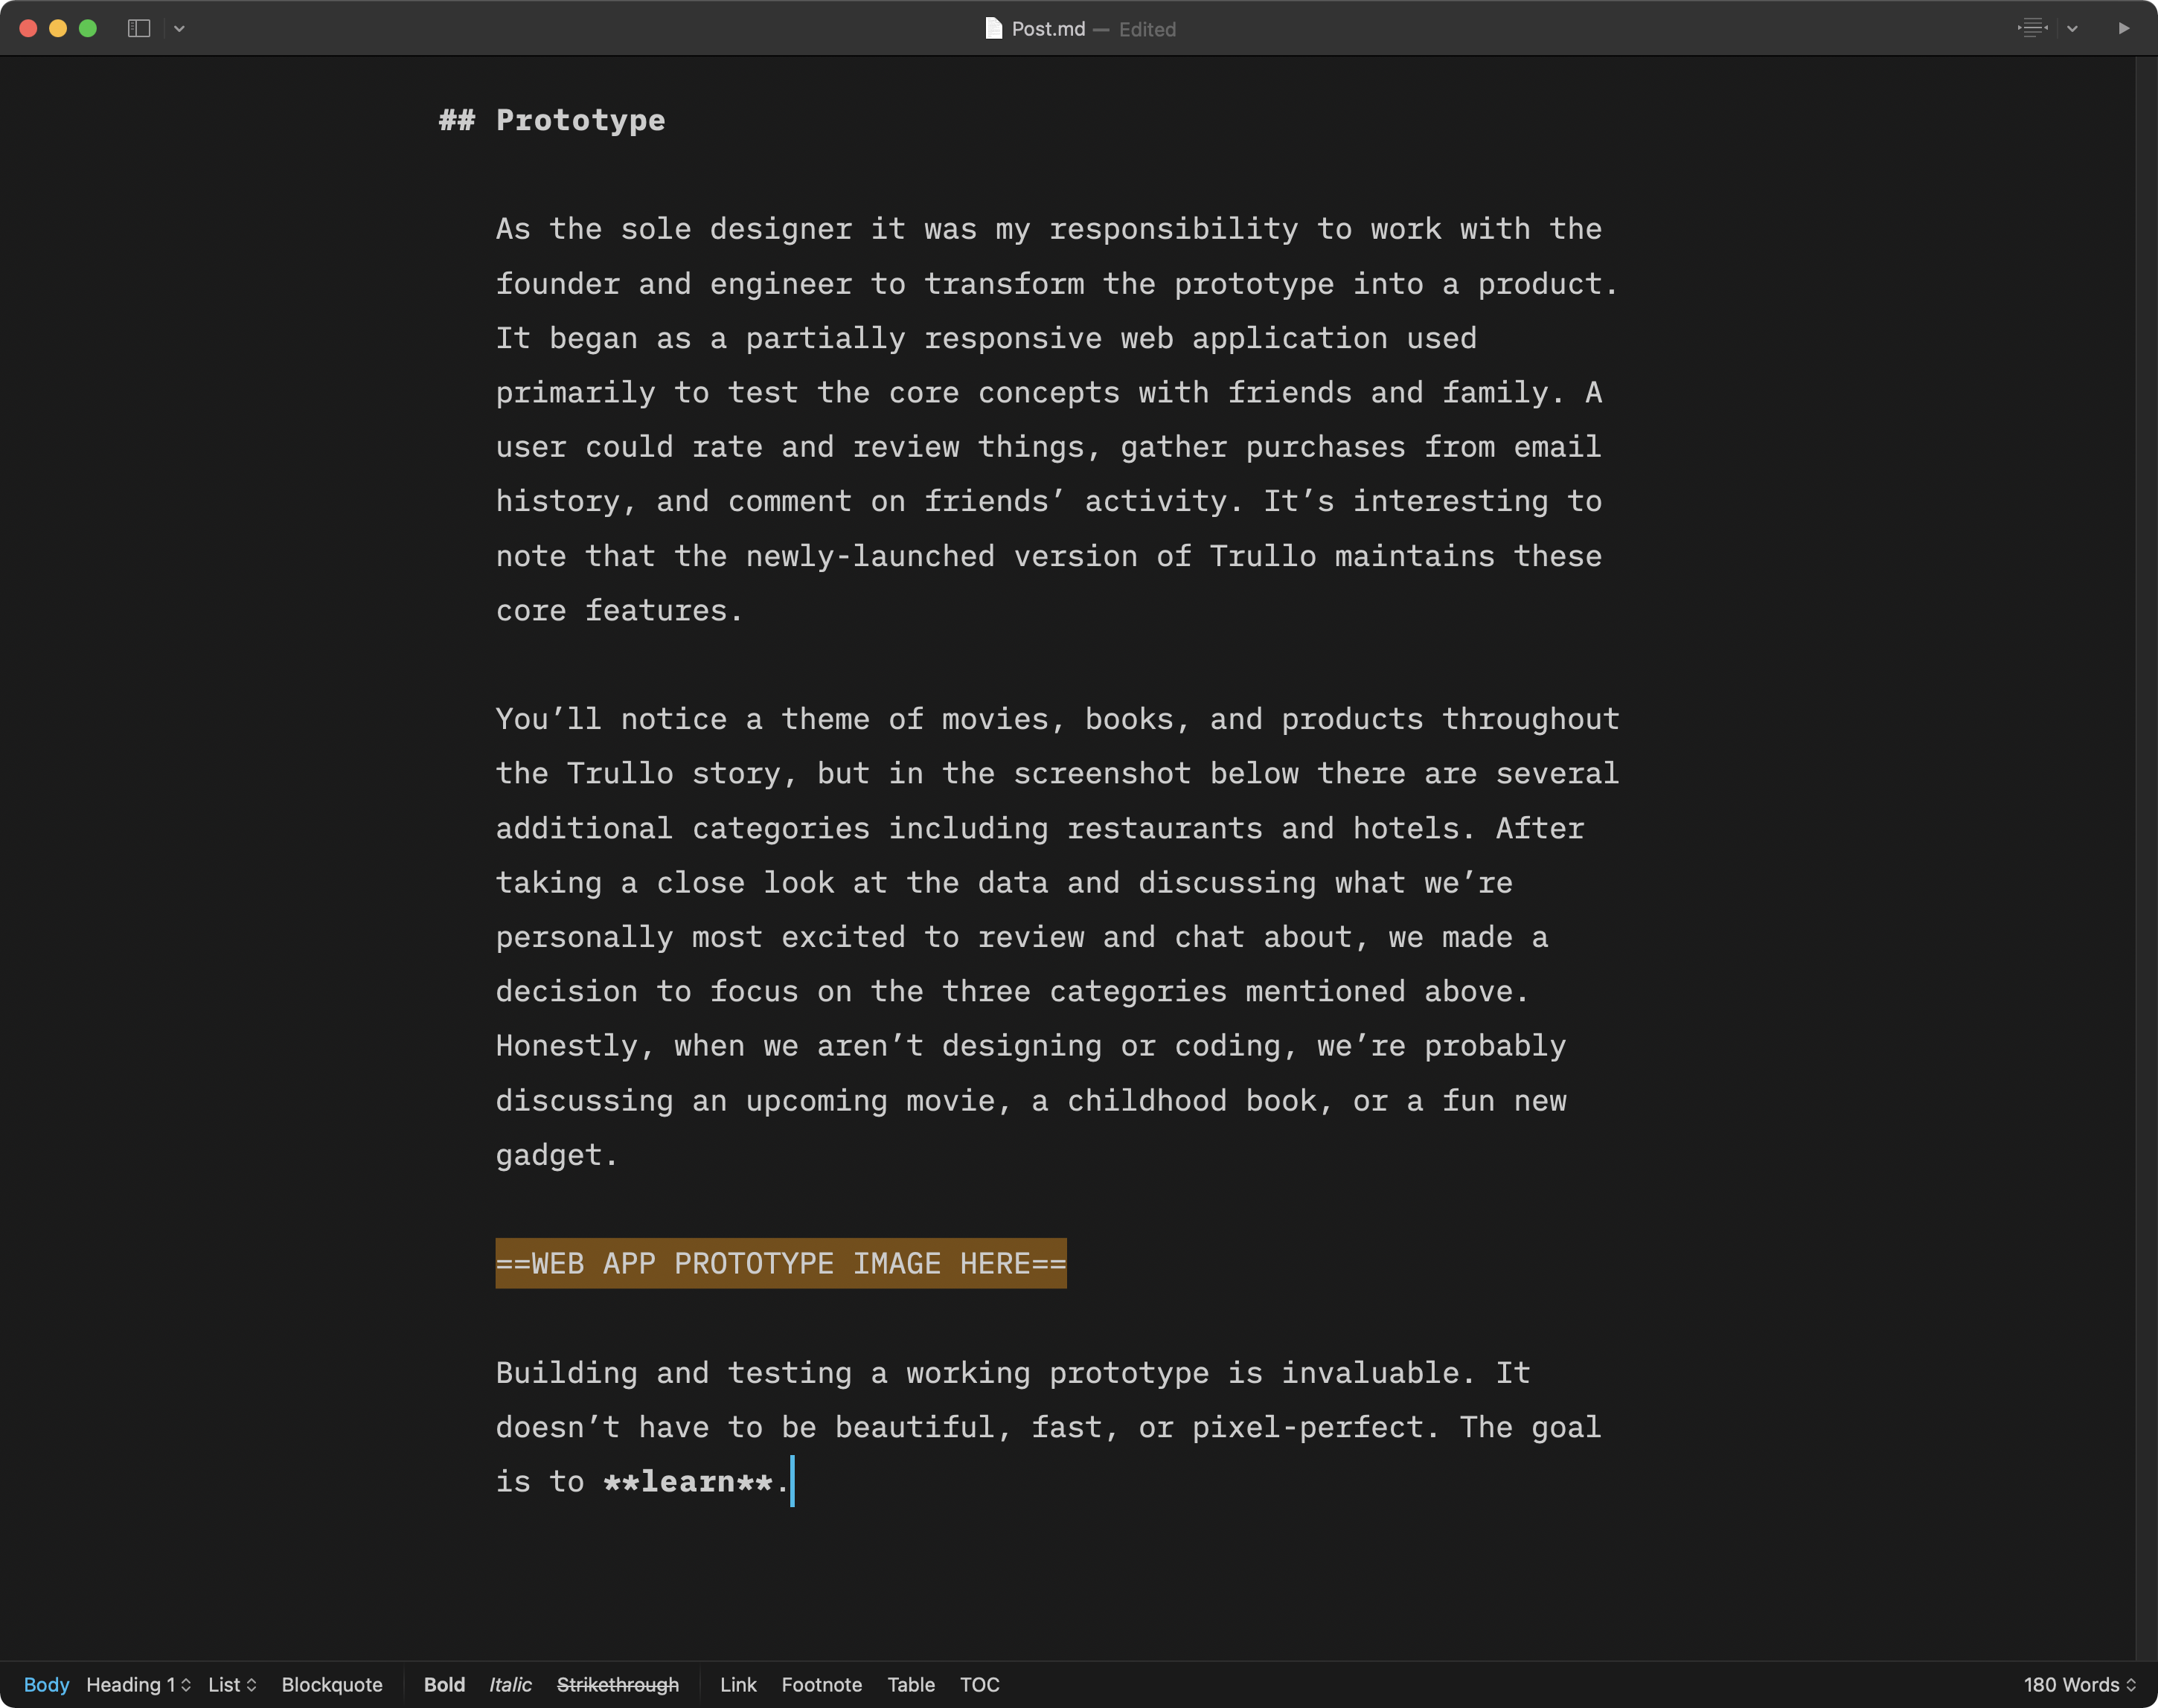Click the Edited status in title bar
This screenshot has height=1708, width=2158.
tap(1147, 29)
